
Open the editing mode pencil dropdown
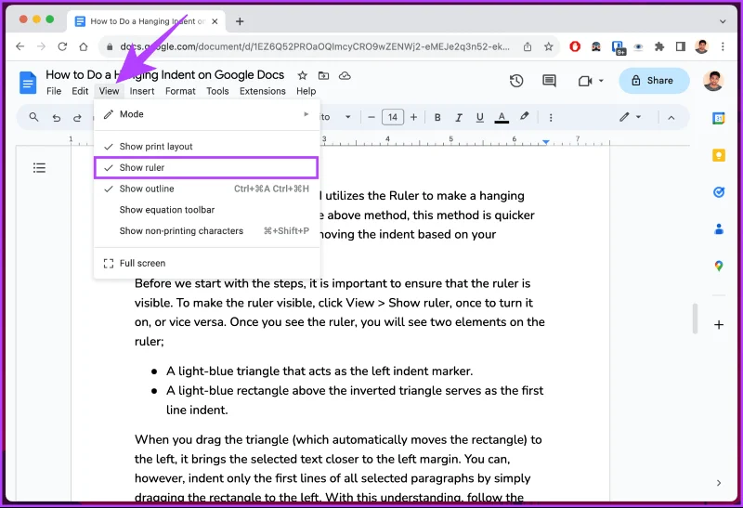(630, 117)
